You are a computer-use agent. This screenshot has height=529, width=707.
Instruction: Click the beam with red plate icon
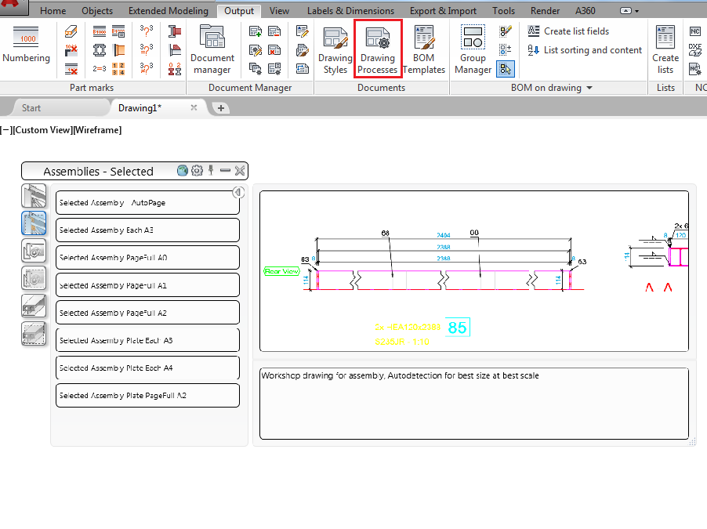(x=175, y=31)
